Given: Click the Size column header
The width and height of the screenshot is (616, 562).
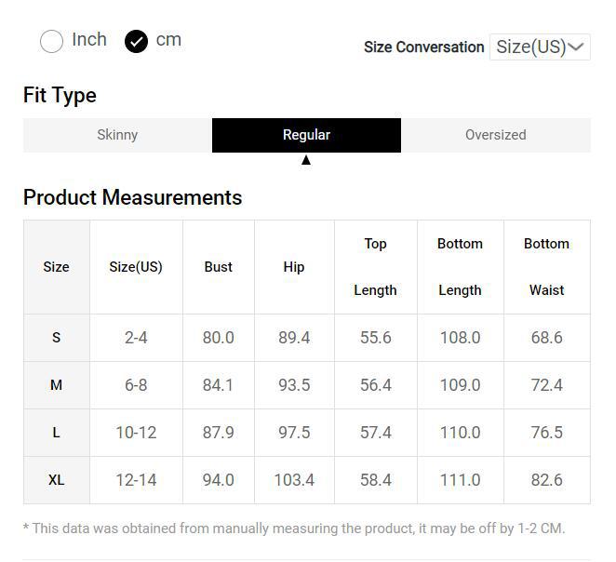Looking at the screenshot, I should (56, 267).
